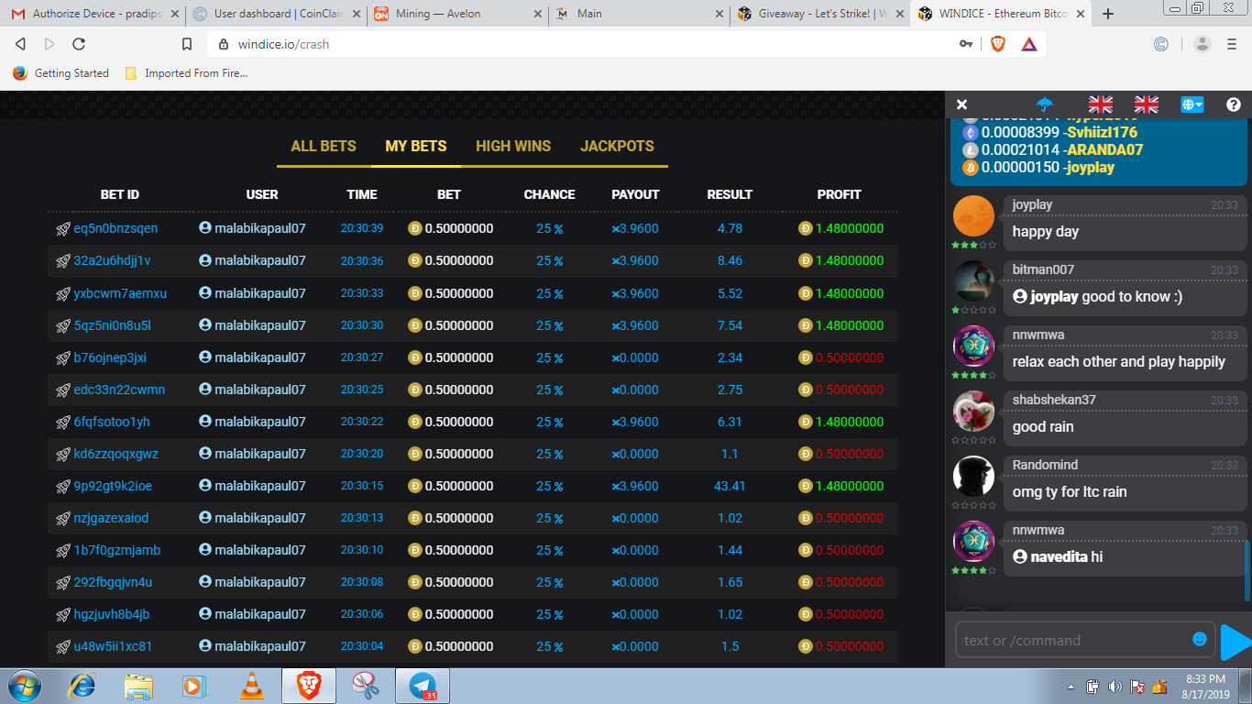Open the Getting Started bookmark
Image resolution: width=1252 pixels, height=704 pixels.
point(60,73)
